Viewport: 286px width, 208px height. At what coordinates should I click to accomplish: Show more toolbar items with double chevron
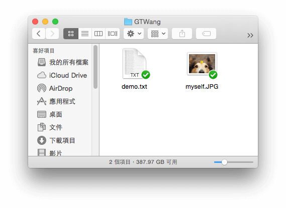click(250, 35)
